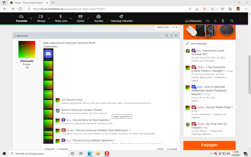Go forward in browser history
This screenshot has height=157, width=251.
point(13,9)
